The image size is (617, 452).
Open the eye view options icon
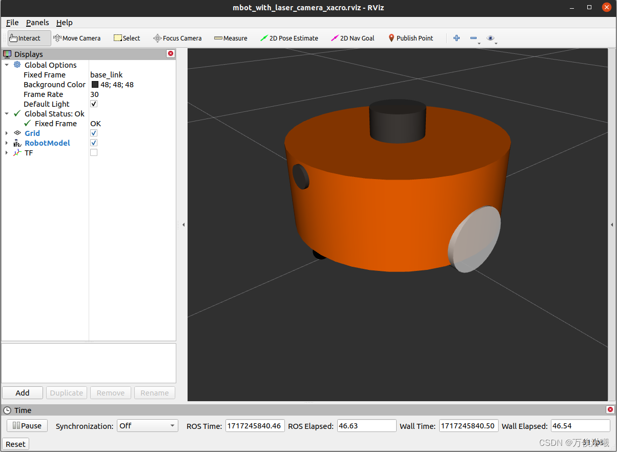(491, 38)
